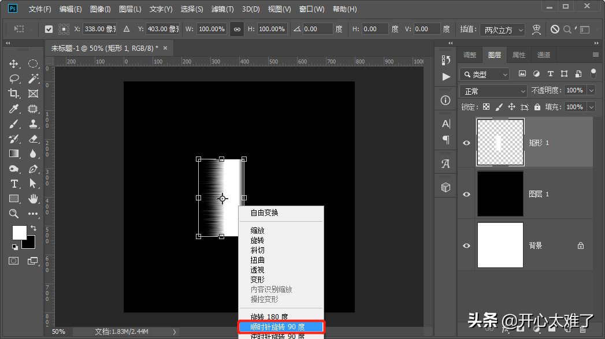Screen dimensions: 605x339
Task: Click the W width percentage field
Action: 211,29
